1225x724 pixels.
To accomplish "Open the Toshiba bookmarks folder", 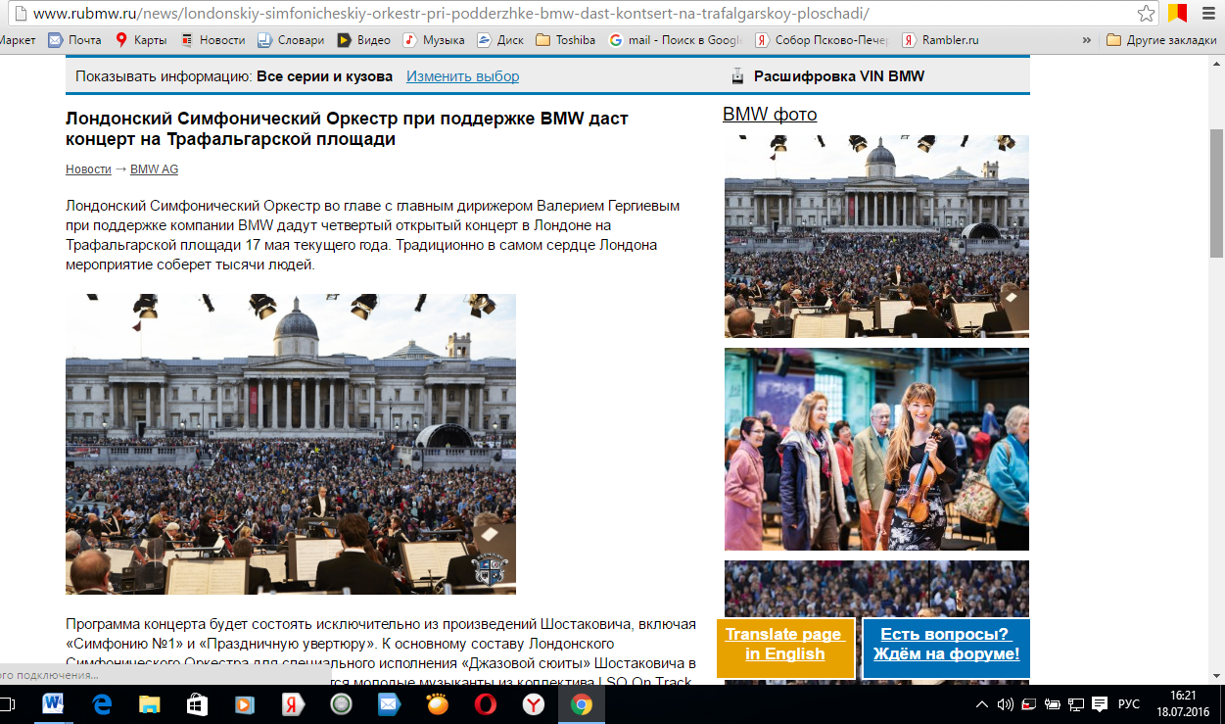I will [566, 40].
